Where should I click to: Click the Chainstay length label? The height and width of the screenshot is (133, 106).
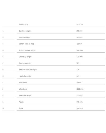[25, 57]
